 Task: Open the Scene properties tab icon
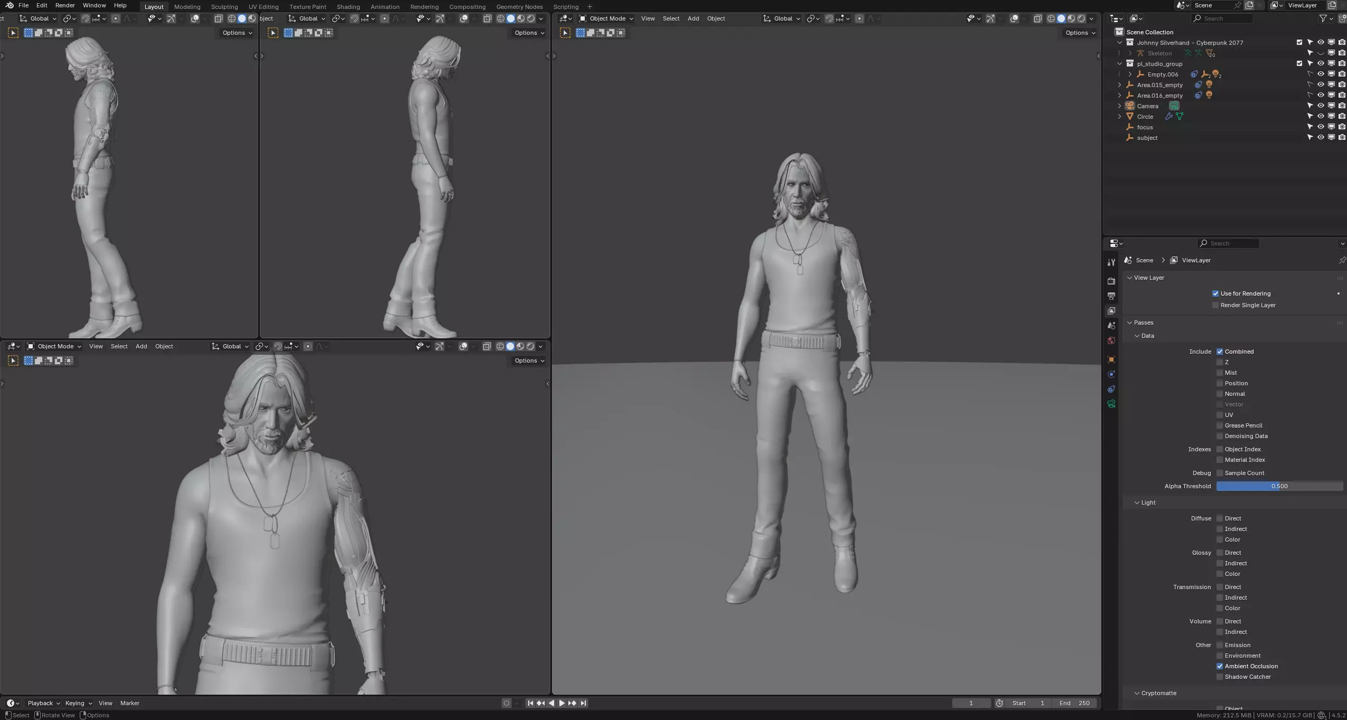[x=1111, y=326]
